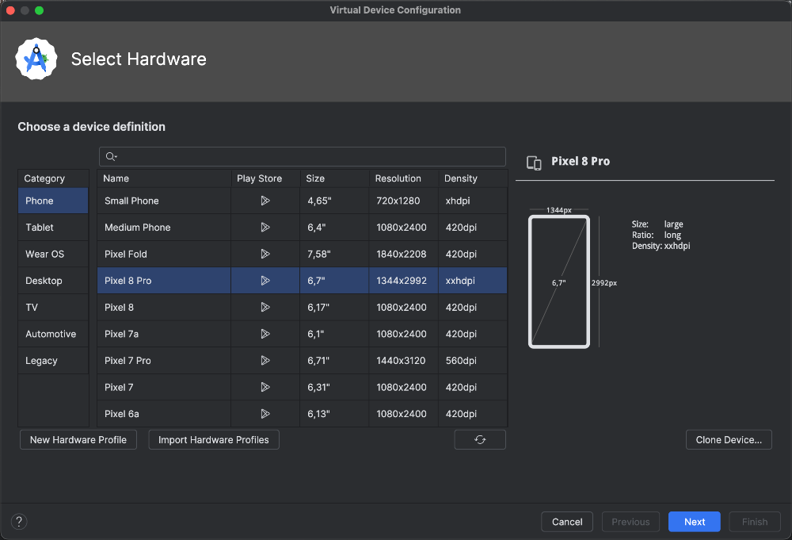Click the device icon beside Pixel 8 Pro title
Image resolution: width=792 pixels, height=540 pixels.
click(x=534, y=163)
